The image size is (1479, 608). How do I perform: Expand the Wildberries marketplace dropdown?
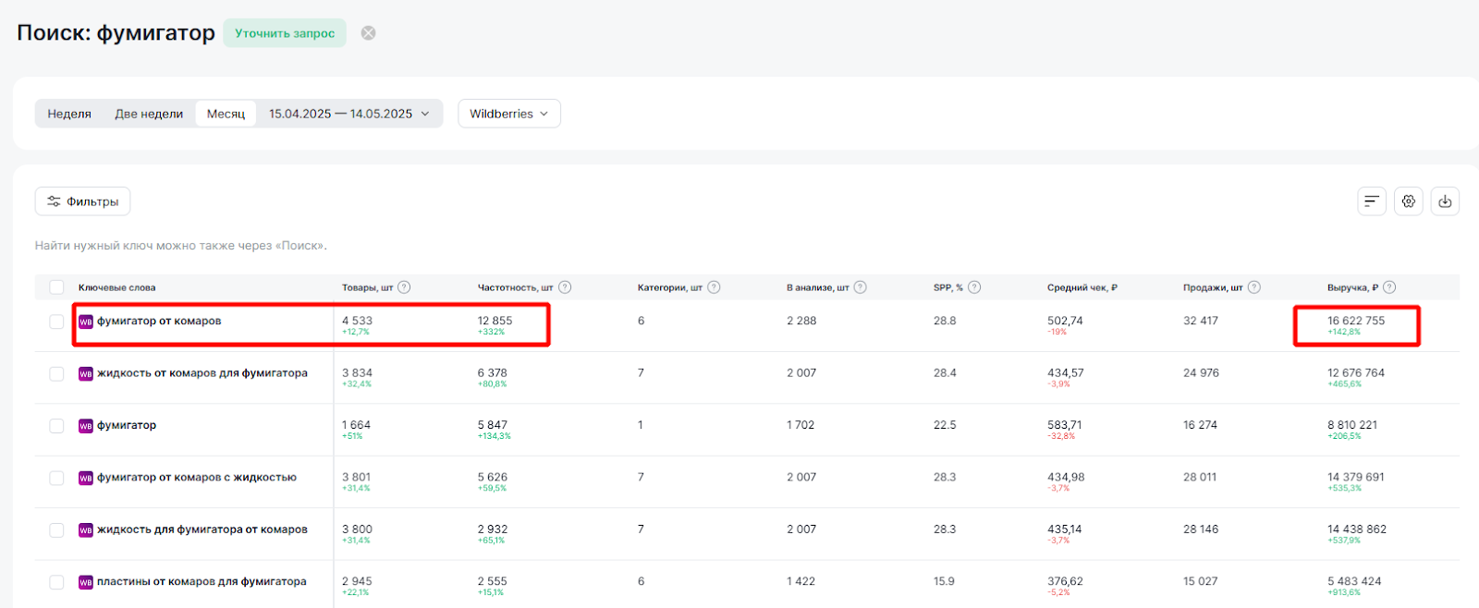pyautogui.click(x=508, y=114)
